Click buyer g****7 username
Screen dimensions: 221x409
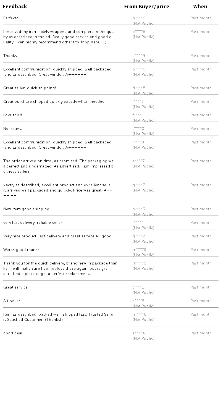point(139,185)
